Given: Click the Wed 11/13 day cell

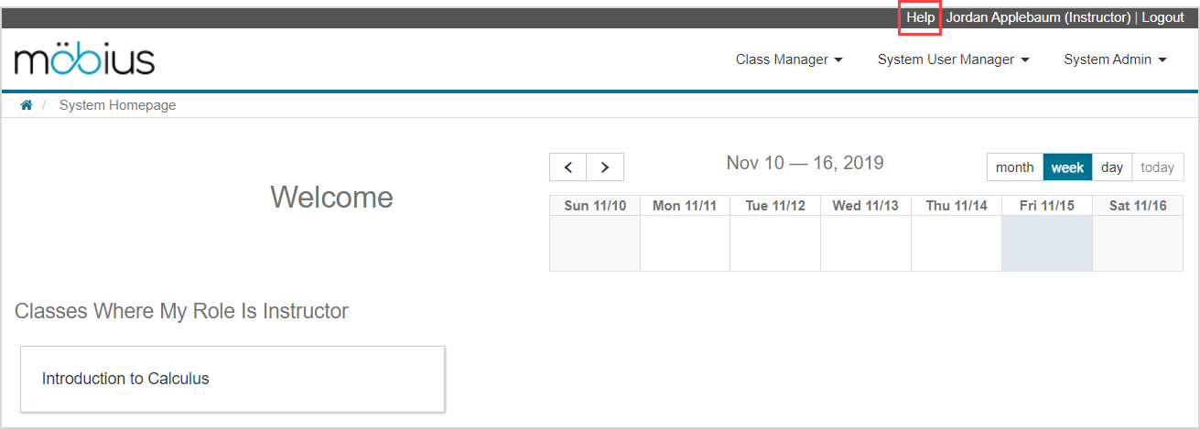Looking at the screenshot, I should tap(865, 243).
